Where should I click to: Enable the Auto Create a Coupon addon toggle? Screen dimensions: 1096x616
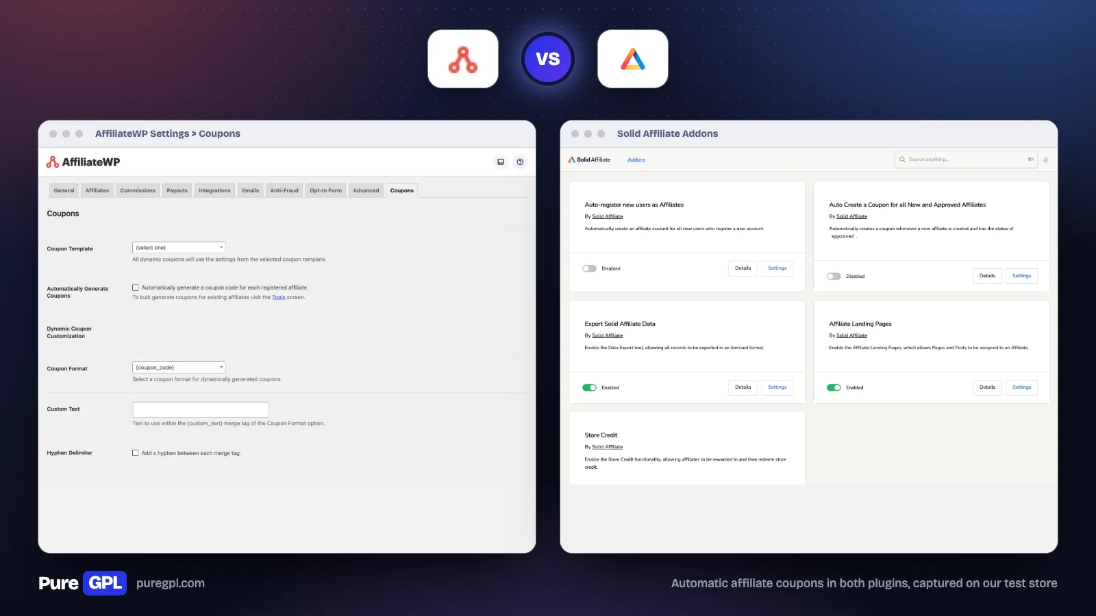(834, 277)
